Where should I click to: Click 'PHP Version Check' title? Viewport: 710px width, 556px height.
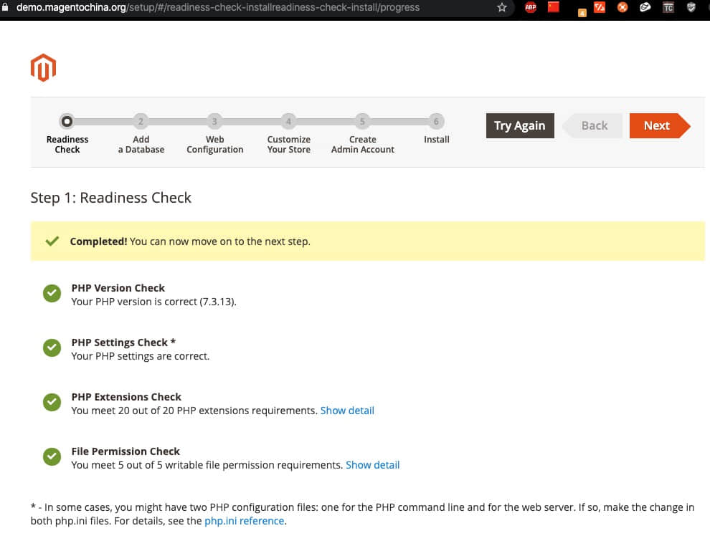(x=118, y=288)
